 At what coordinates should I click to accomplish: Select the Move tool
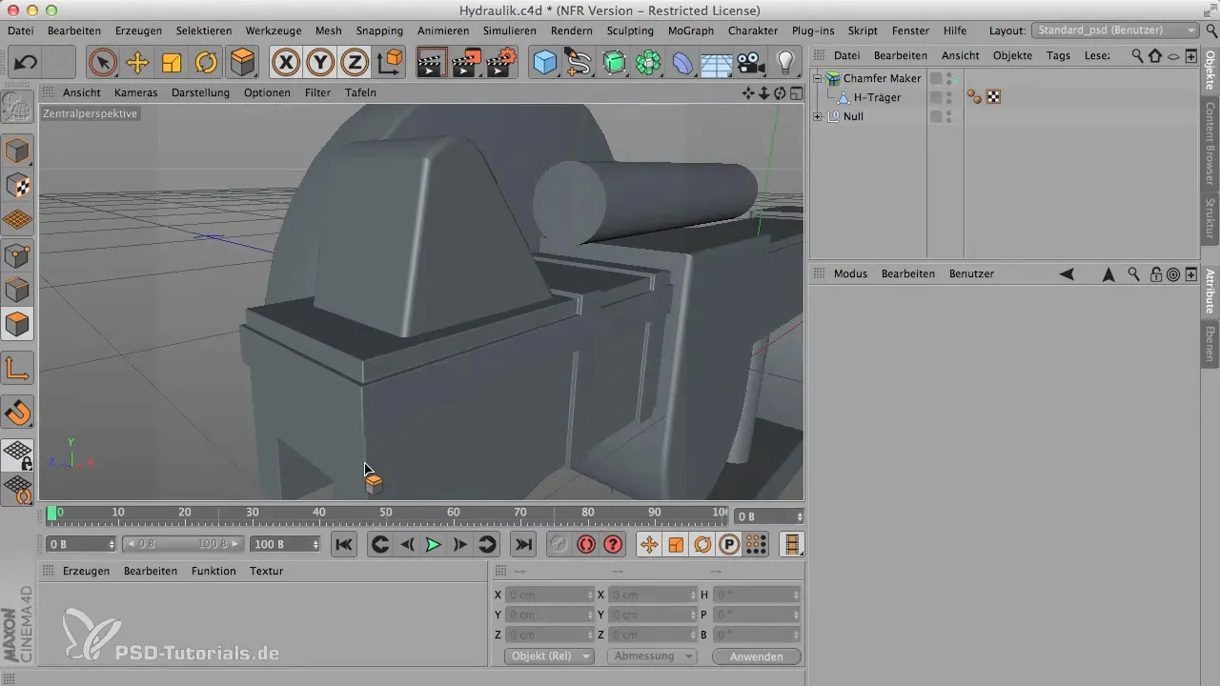[137, 63]
